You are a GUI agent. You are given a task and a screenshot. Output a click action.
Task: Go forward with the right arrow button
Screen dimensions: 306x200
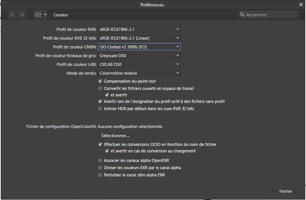pos(22,14)
